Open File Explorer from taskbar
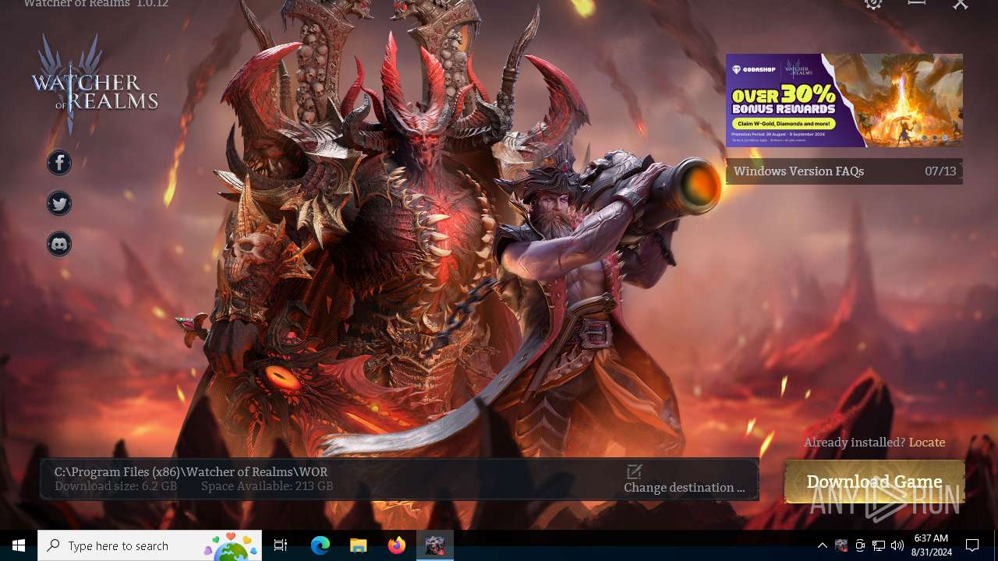This screenshot has width=998, height=561. pyautogui.click(x=358, y=545)
